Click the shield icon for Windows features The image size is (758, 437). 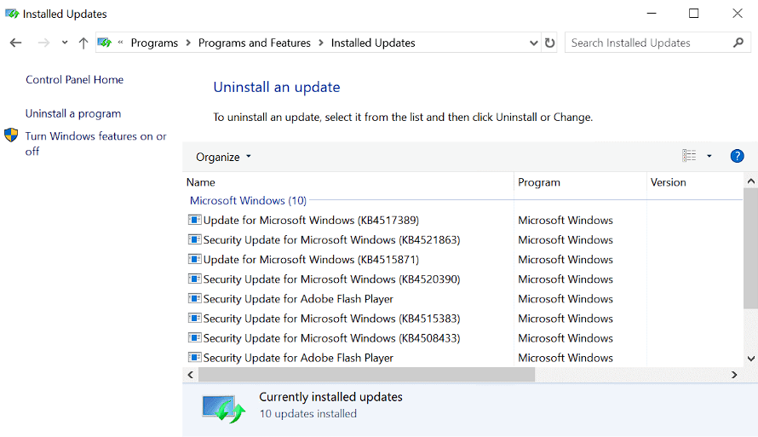pos(11,135)
